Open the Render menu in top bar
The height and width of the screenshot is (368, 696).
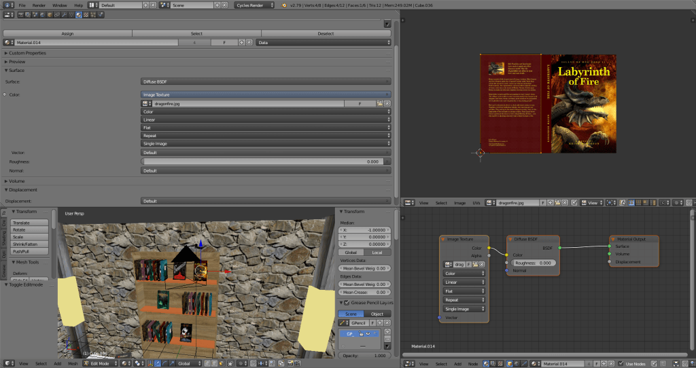(39, 5)
